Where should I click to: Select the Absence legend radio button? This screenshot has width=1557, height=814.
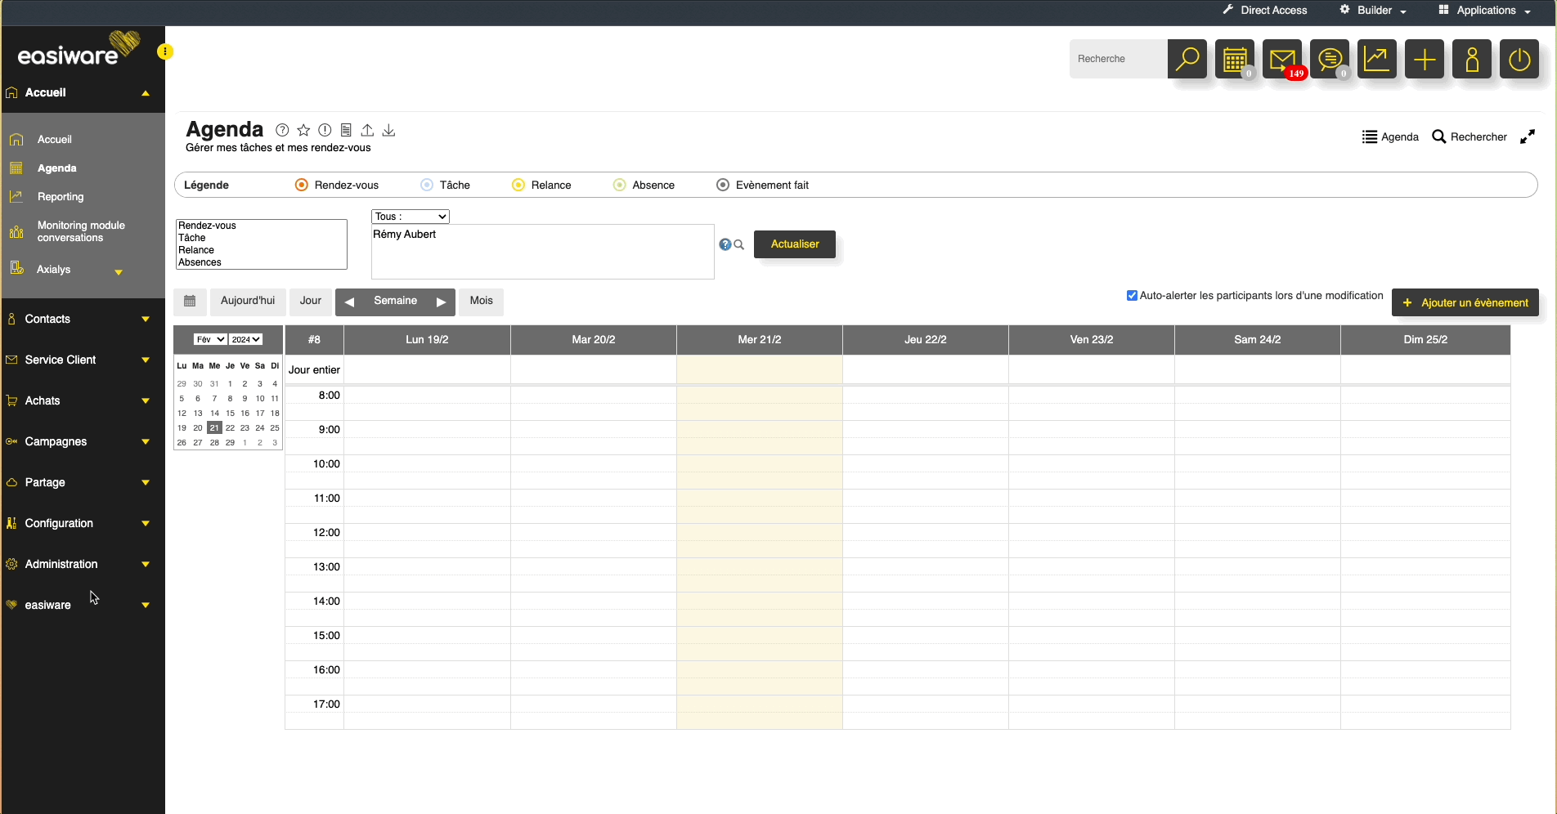(619, 186)
